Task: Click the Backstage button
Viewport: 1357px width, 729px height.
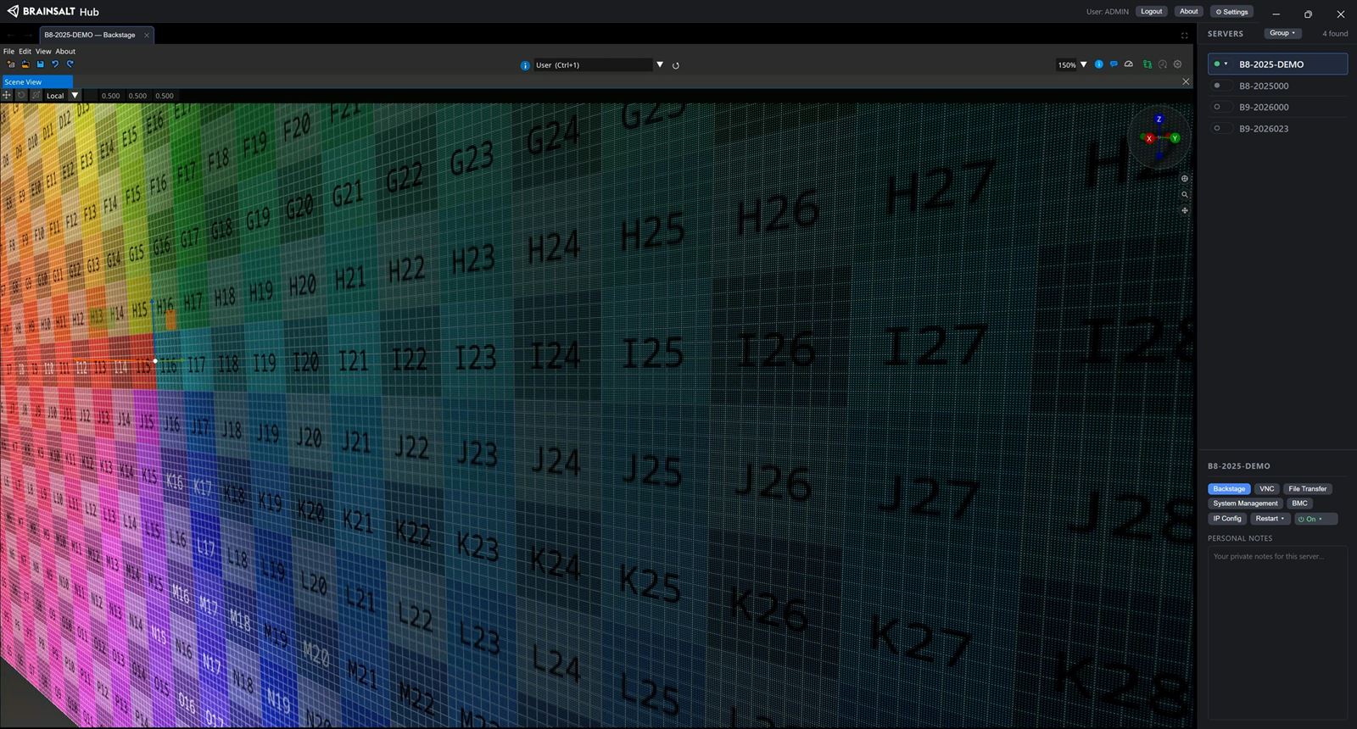Action: click(x=1229, y=489)
